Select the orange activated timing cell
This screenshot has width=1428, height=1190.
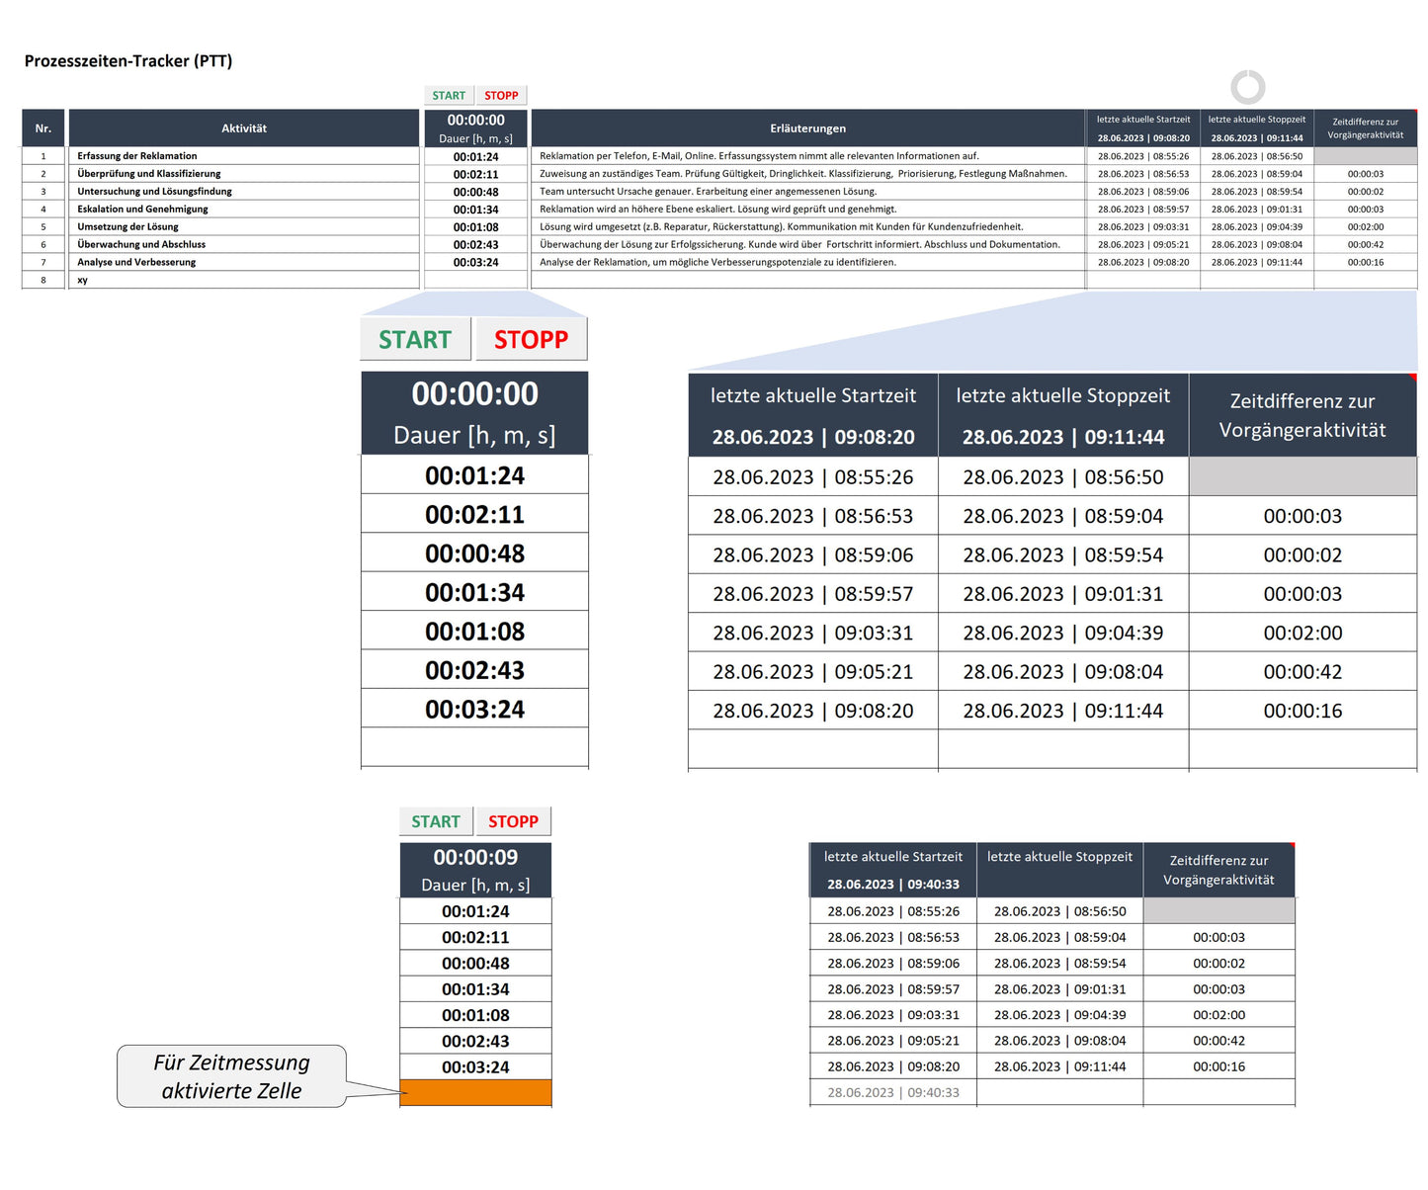click(x=475, y=1092)
